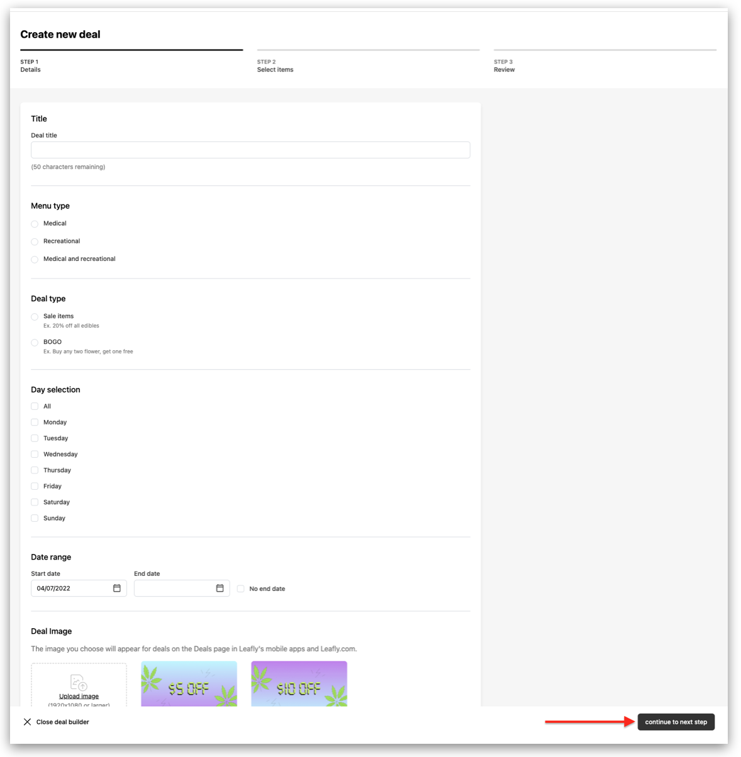
Task: Check the Monday checkbox
Action: 35,423
